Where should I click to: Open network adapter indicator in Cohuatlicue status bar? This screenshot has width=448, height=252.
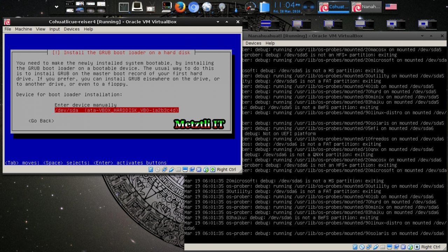click(x=164, y=169)
